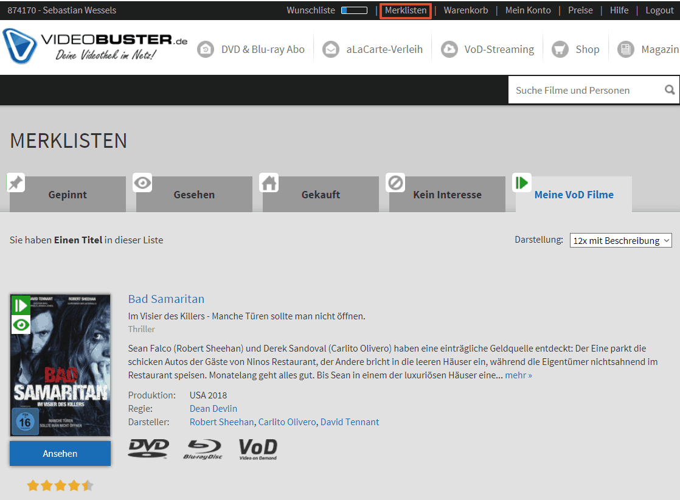Select the Meine VoD Filme tab
The width and height of the screenshot is (680, 500).
[x=574, y=194]
